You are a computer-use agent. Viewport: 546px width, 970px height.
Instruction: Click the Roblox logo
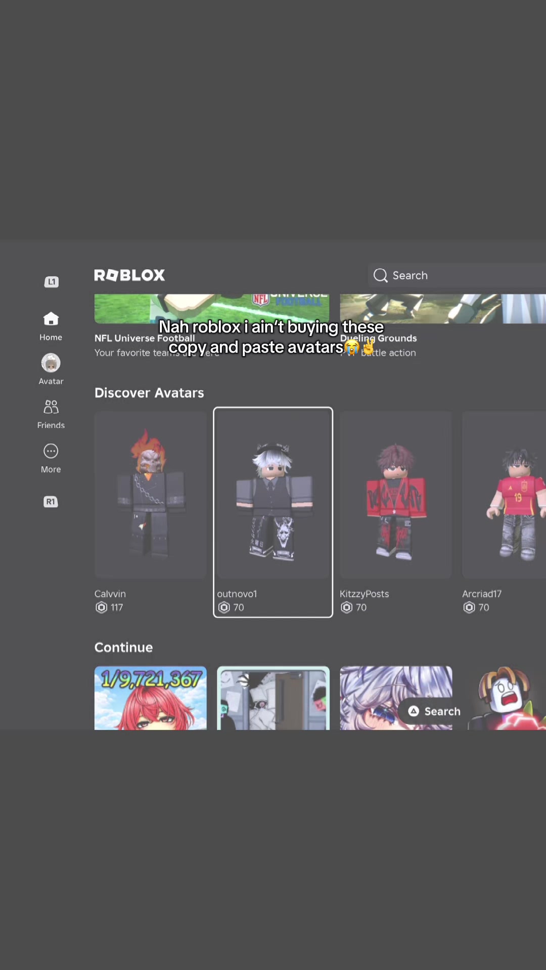point(129,275)
